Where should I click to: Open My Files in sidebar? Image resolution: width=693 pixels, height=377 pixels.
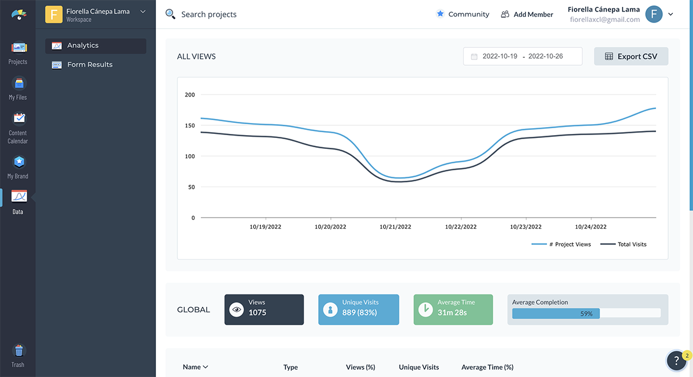[x=18, y=88]
